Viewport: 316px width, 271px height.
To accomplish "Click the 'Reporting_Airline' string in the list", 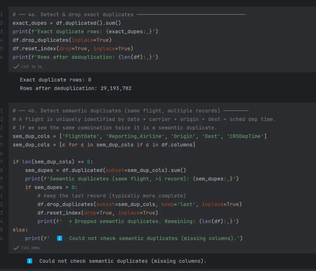I will click(135, 136).
